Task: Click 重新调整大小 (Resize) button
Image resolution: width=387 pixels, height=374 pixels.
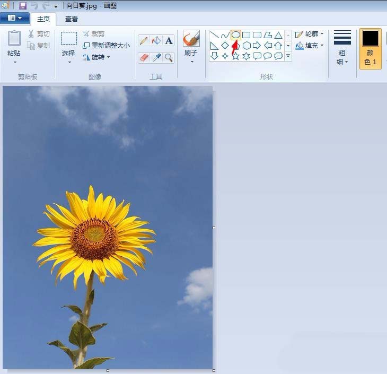Action: point(106,46)
